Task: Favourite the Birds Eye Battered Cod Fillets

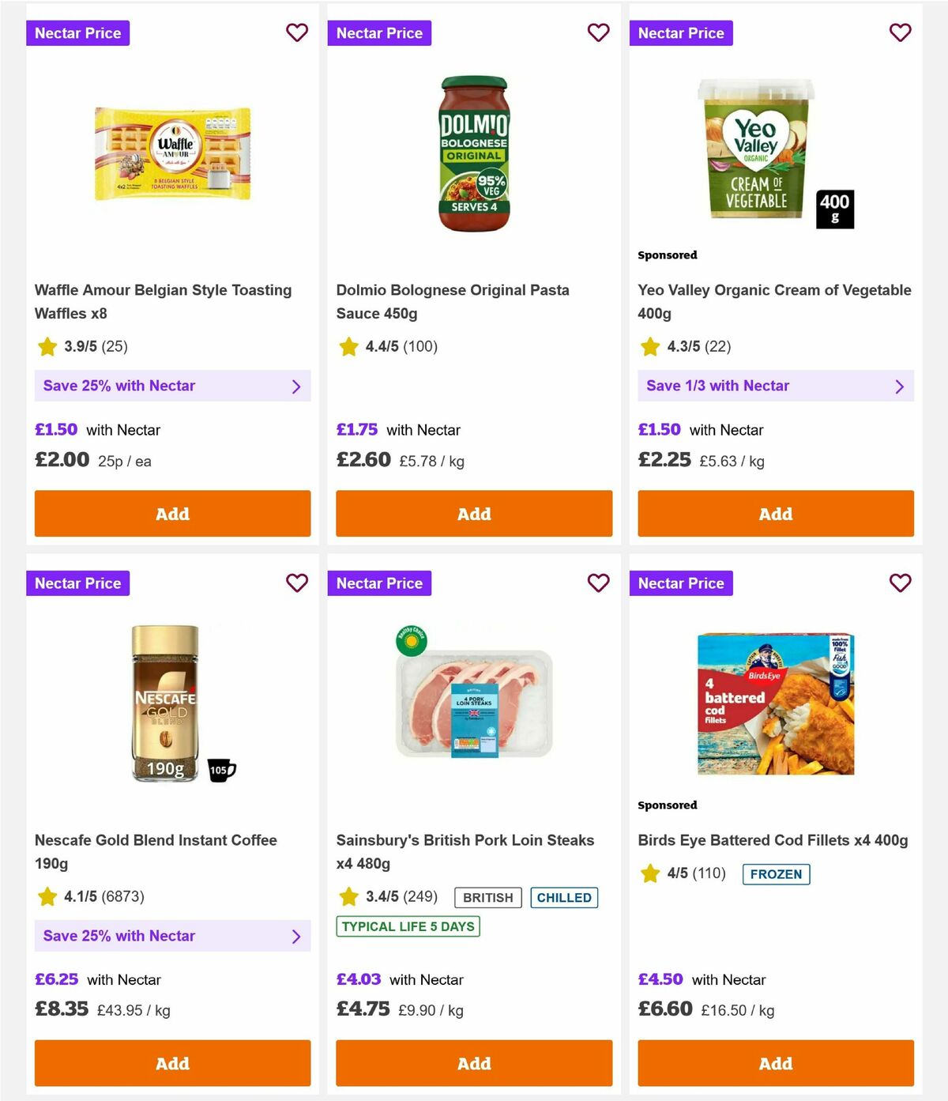Action: click(900, 583)
